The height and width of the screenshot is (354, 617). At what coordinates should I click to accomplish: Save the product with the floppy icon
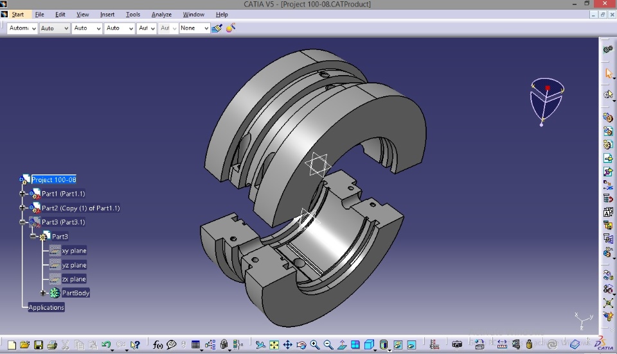coord(38,345)
